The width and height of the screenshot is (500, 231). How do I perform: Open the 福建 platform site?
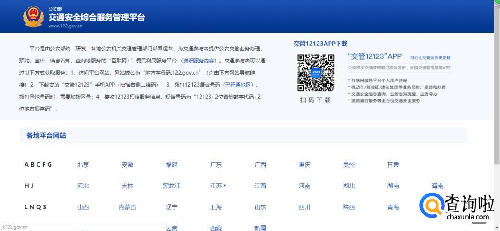coord(172,165)
